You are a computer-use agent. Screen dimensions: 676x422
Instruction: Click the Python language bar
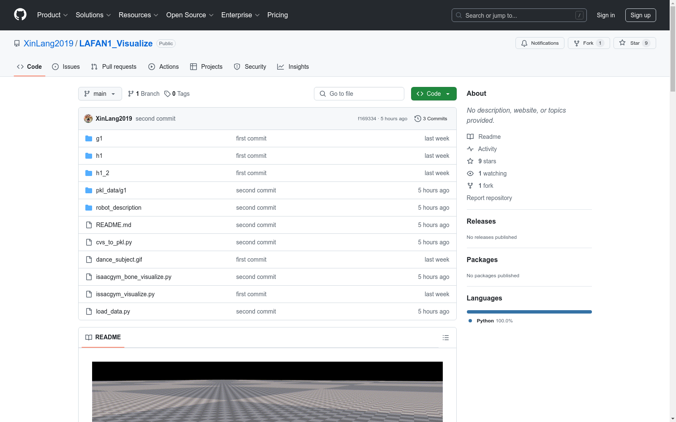[529, 312]
